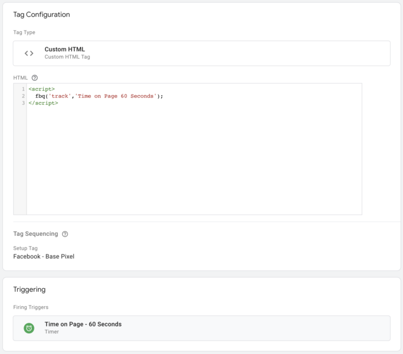This screenshot has height=354, width=403.
Task: Click the Tag Configuration heading
Action: (41, 14)
